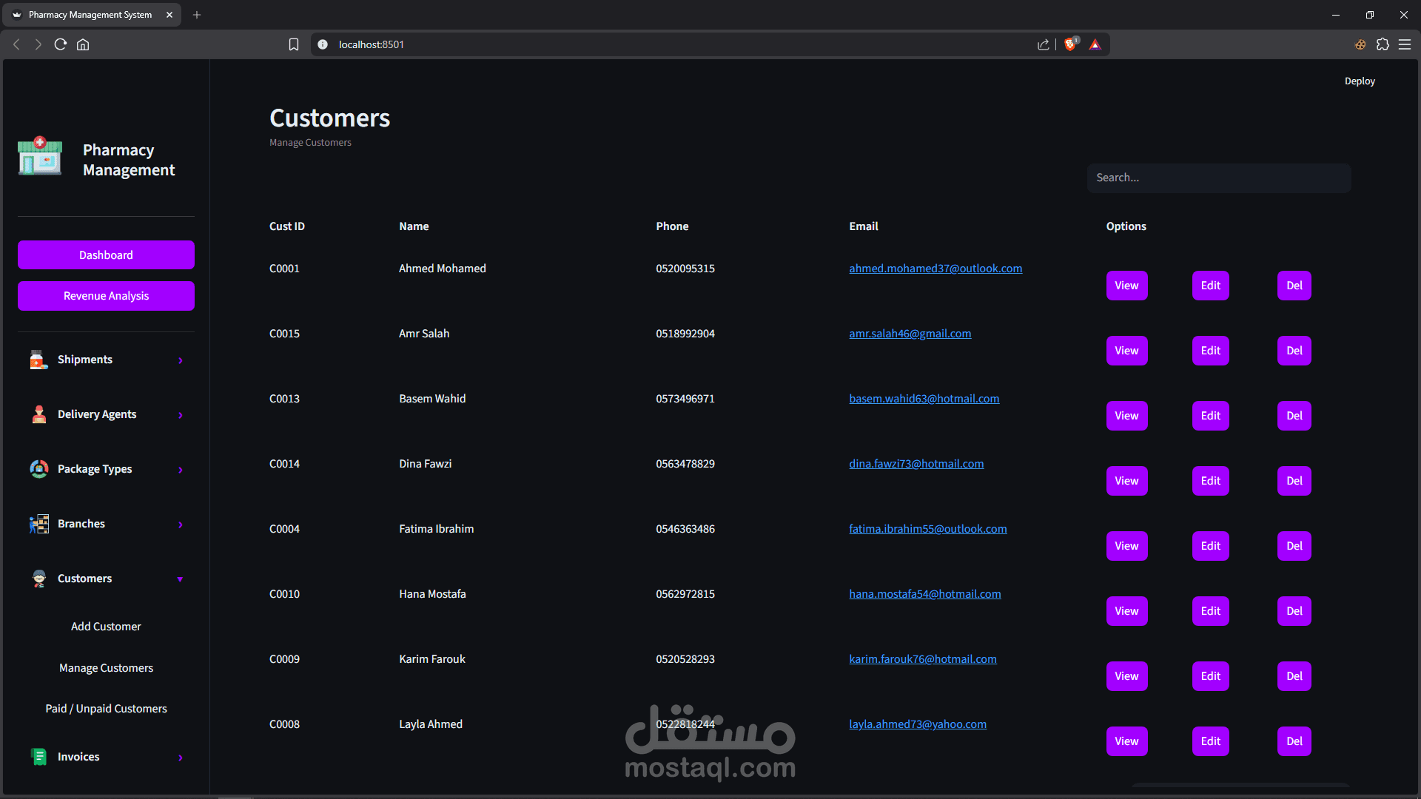
Task: Edit customer Layla Ahmed
Action: coord(1211,741)
